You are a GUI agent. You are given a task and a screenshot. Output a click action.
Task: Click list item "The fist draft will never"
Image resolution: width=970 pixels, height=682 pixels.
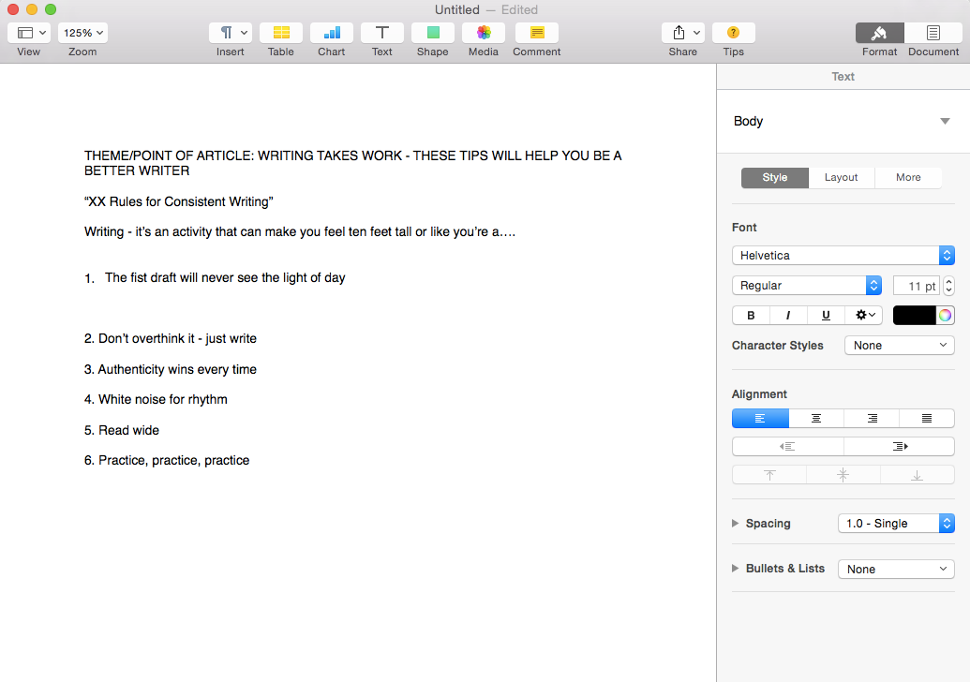[x=225, y=277]
